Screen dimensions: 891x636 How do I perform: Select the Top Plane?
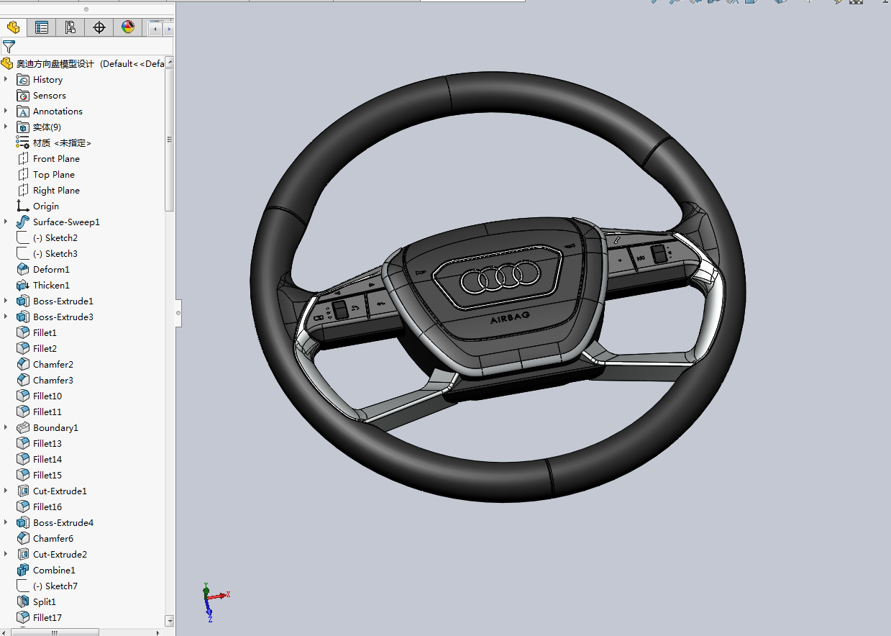point(53,175)
